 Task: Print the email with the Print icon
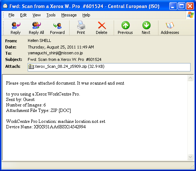tap(81, 25)
